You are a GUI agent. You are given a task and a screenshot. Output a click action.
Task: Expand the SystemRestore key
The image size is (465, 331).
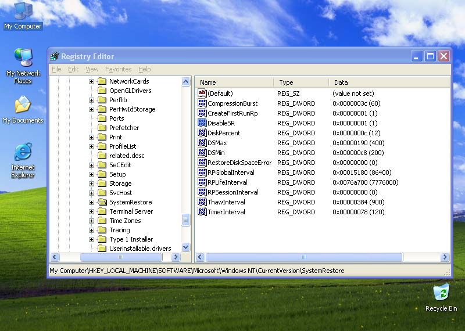click(92, 202)
